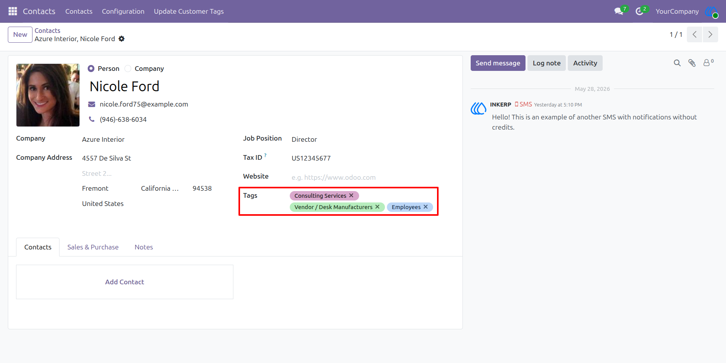The width and height of the screenshot is (726, 363).
Task: Search messages with magnifier icon in chatter
Action: (x=677, y=63)
